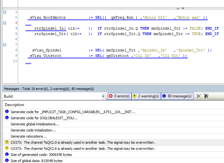Toggle the 80 message(s) filter
The height and width of the screenshot is (163, 224).
(177, 96)
